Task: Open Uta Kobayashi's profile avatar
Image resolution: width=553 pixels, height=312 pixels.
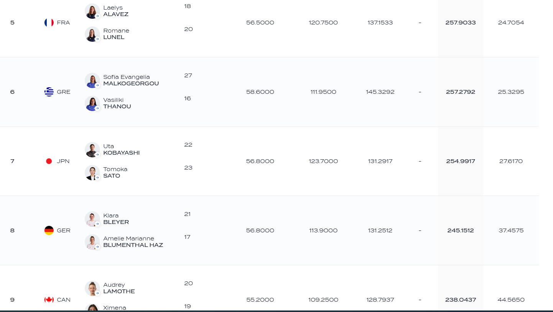Action: [x=92, y=150]
